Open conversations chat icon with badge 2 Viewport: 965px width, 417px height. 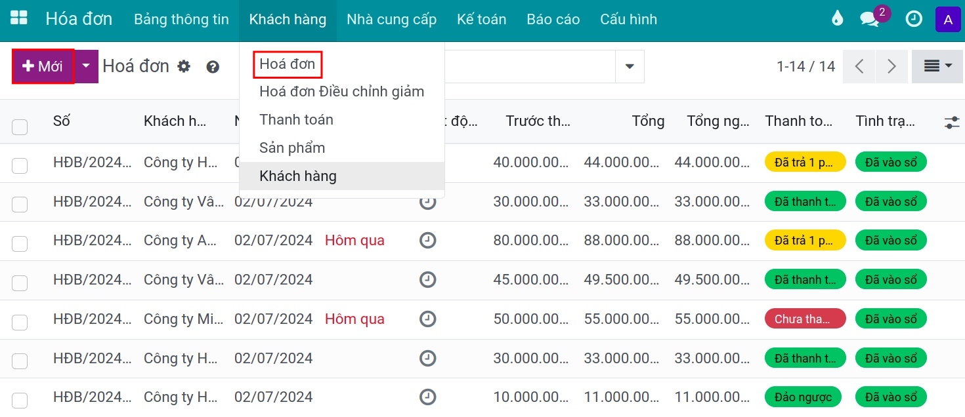click(x=870, y=19)
